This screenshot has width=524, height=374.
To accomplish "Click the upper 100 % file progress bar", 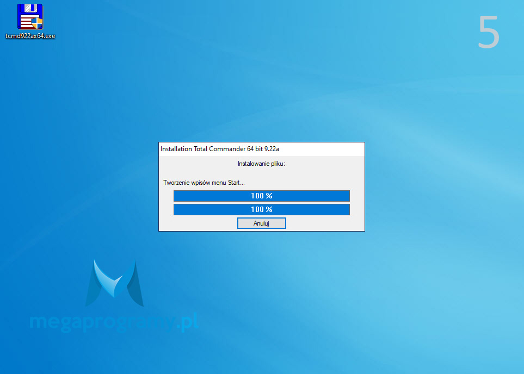I will [x=261, y=196].
